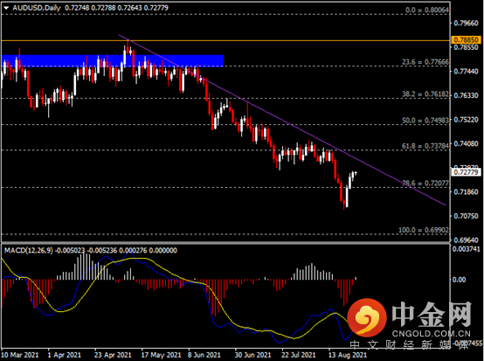Select the 61.8 = 0.73784 Fibonacci label
Screen dimensions: 484x361
425,146
